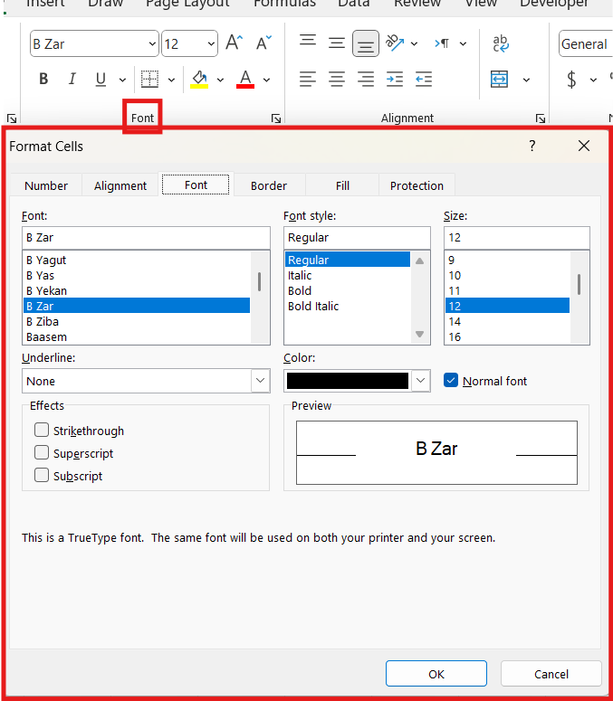Pick size 10 in Size list
This screenshot has height=701, width=613.
[x=507, y=275]
